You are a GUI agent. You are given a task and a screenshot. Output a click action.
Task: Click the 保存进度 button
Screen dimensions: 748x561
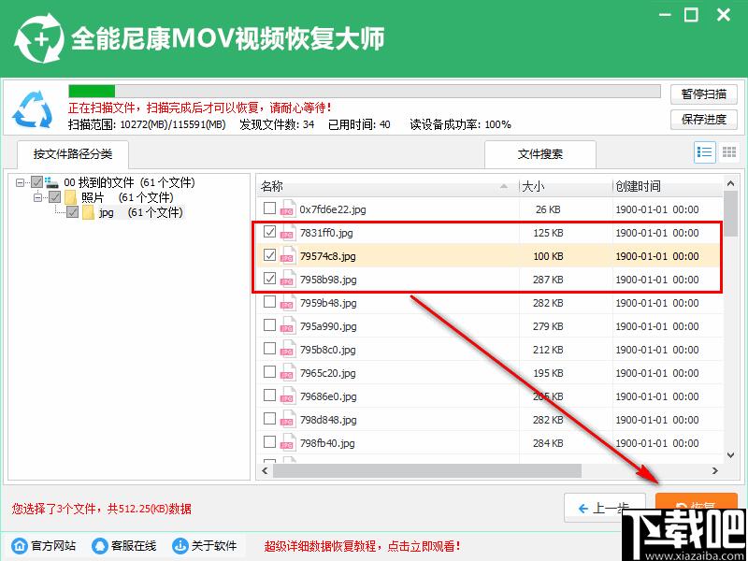[x=704, y=120]
